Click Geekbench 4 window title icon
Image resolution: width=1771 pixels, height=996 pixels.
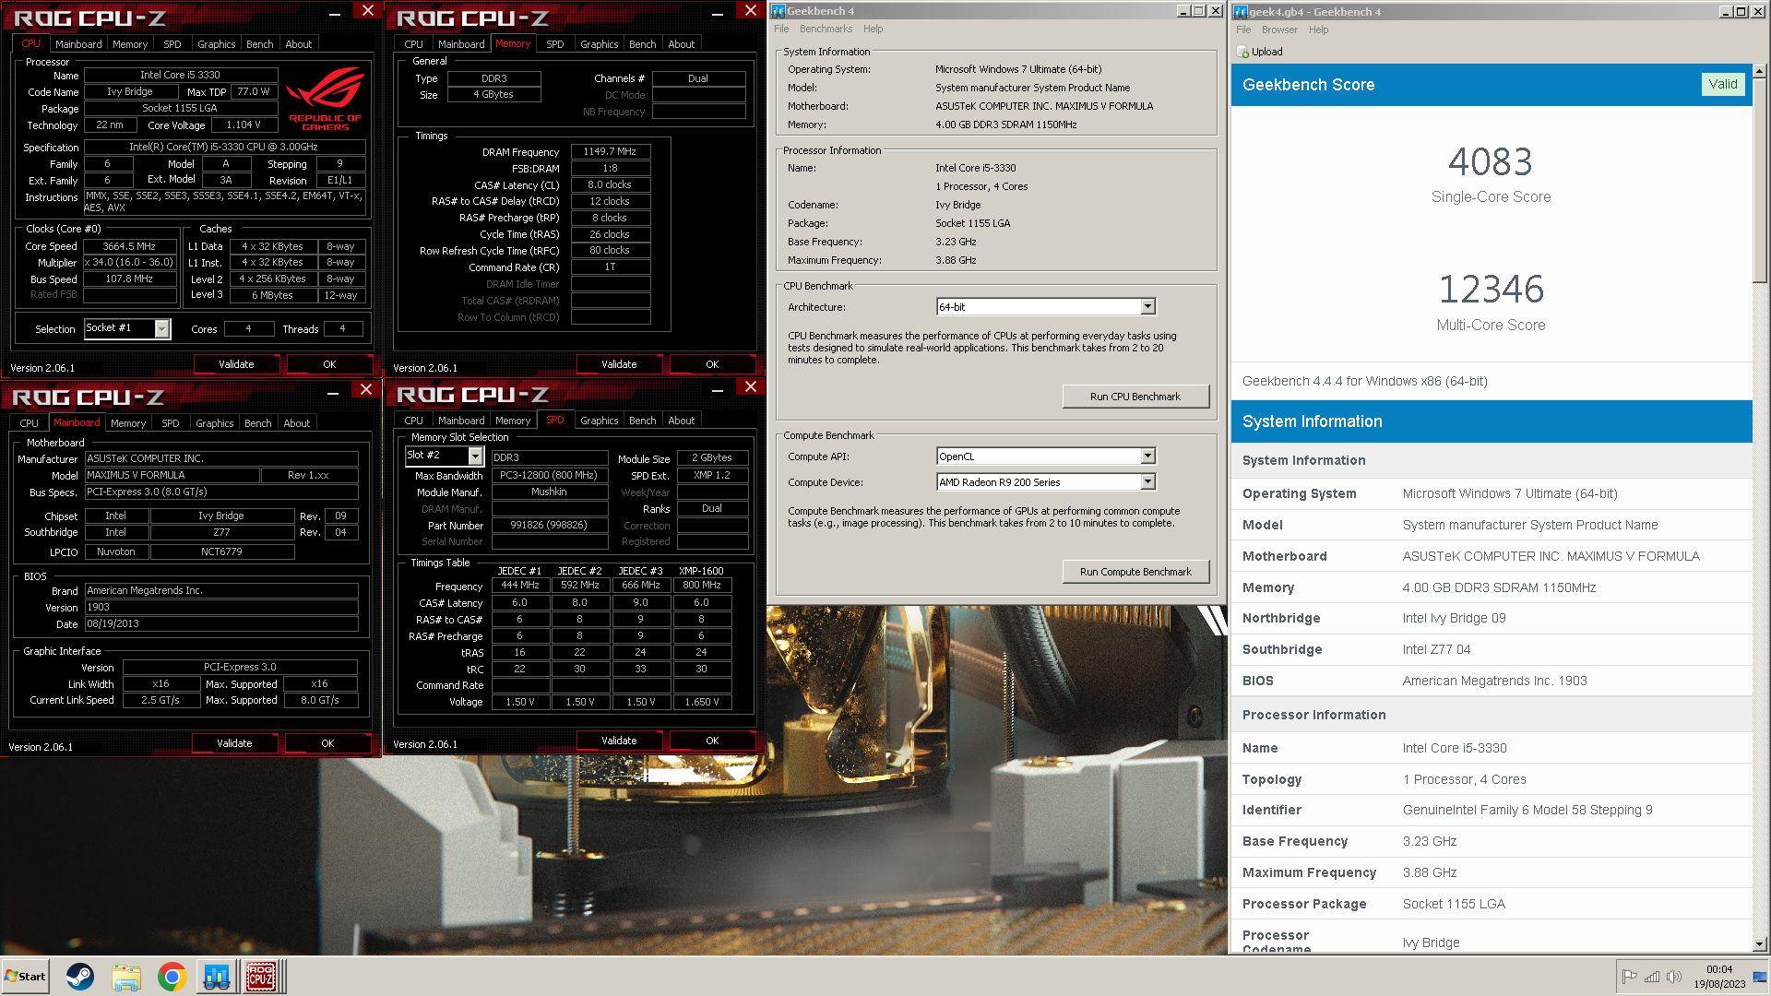[x=779, y=11]
